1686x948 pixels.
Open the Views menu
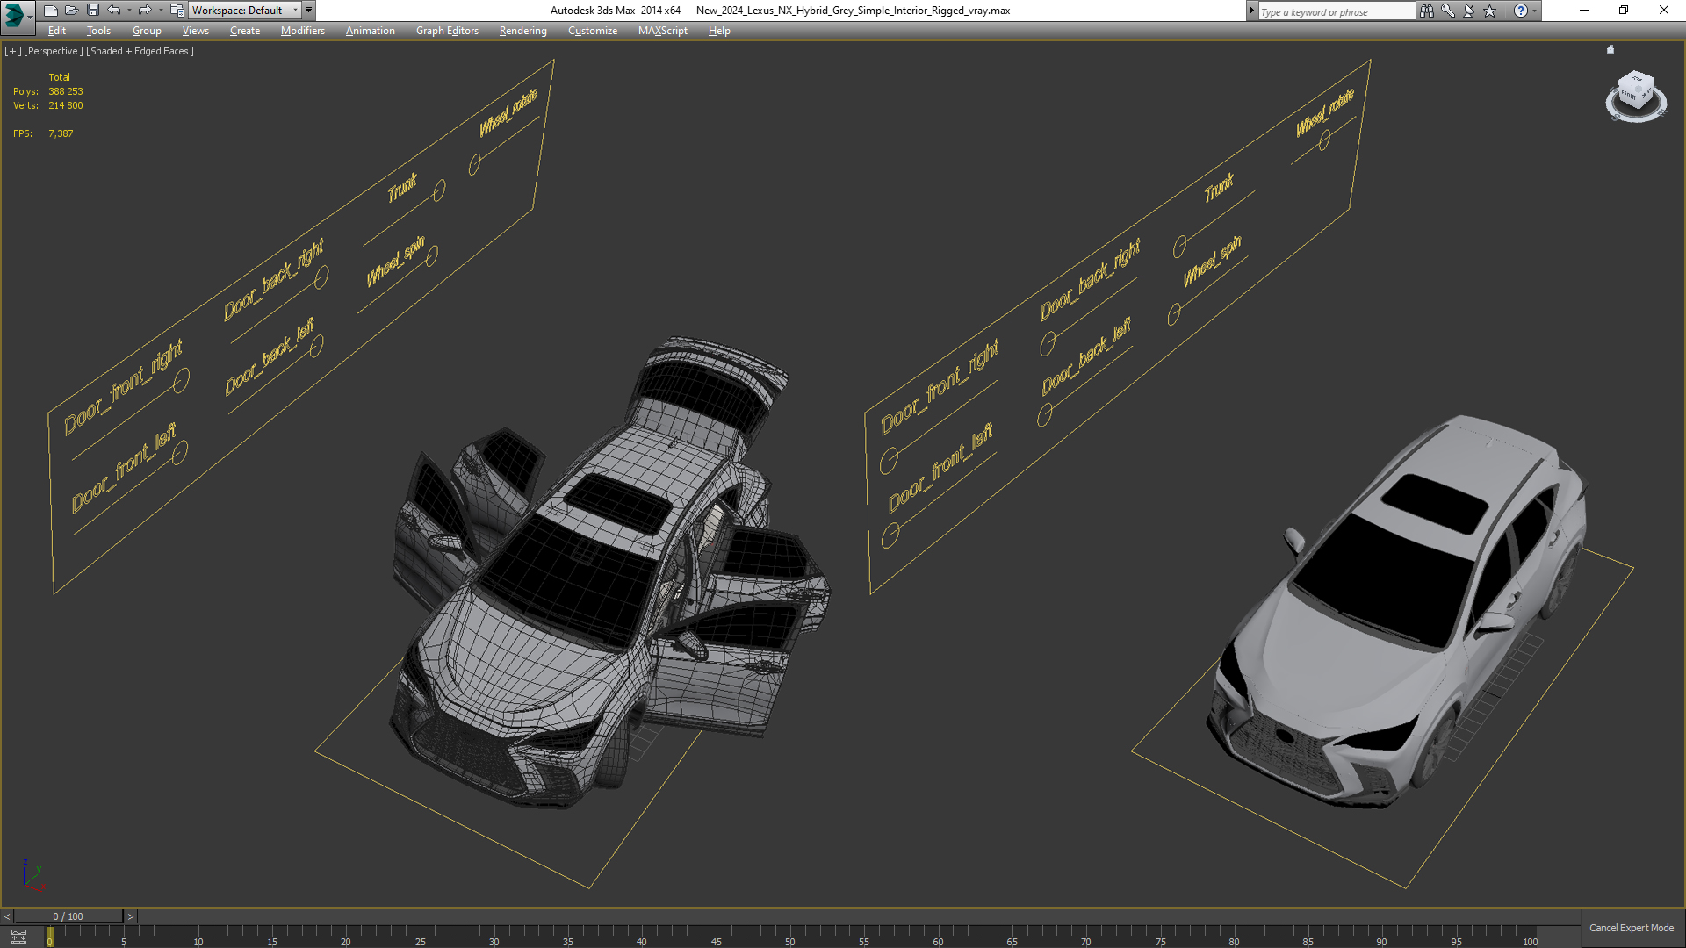point(195,31)
